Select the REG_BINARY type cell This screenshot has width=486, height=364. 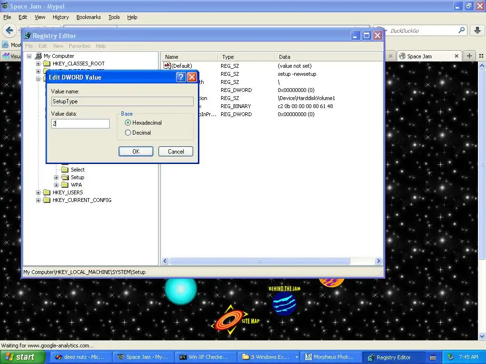[x=235, y=106]
